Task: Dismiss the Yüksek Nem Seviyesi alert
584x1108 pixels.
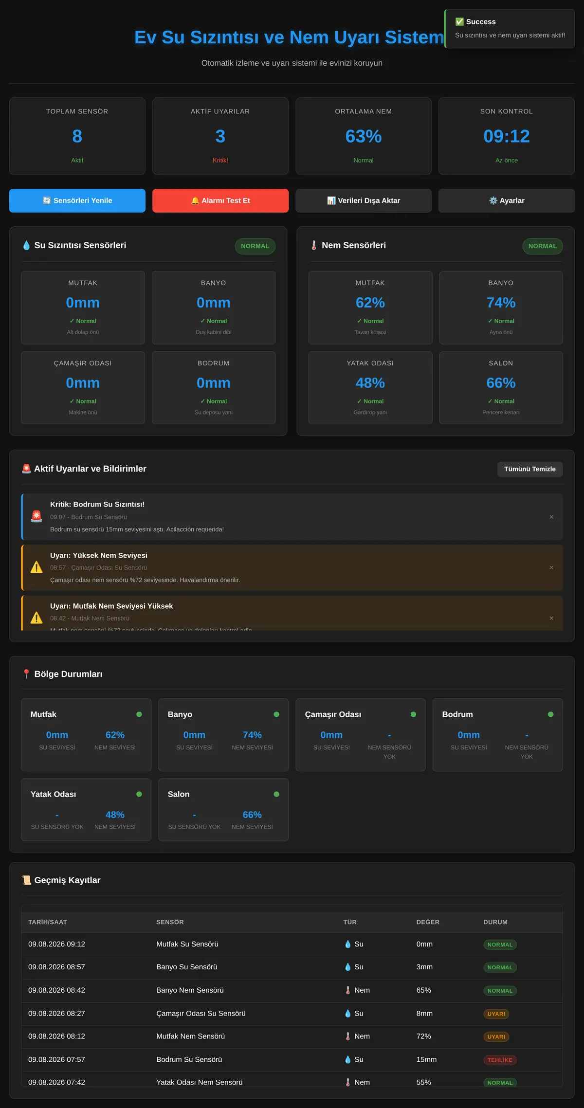Action: click(551, 567)
